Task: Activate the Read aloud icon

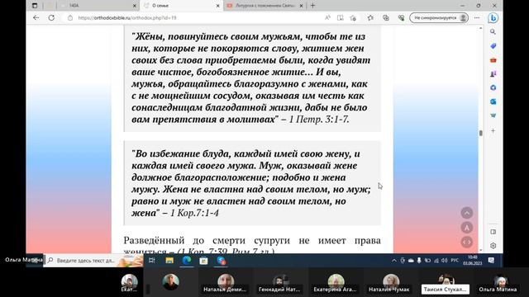Action: pyautogui.click(x=327, y=18)
